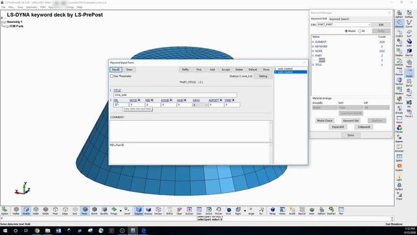Click the Clear icon in bottom toolbar
The width and height of the screenshot is (417, 235).
coord(179,210)
